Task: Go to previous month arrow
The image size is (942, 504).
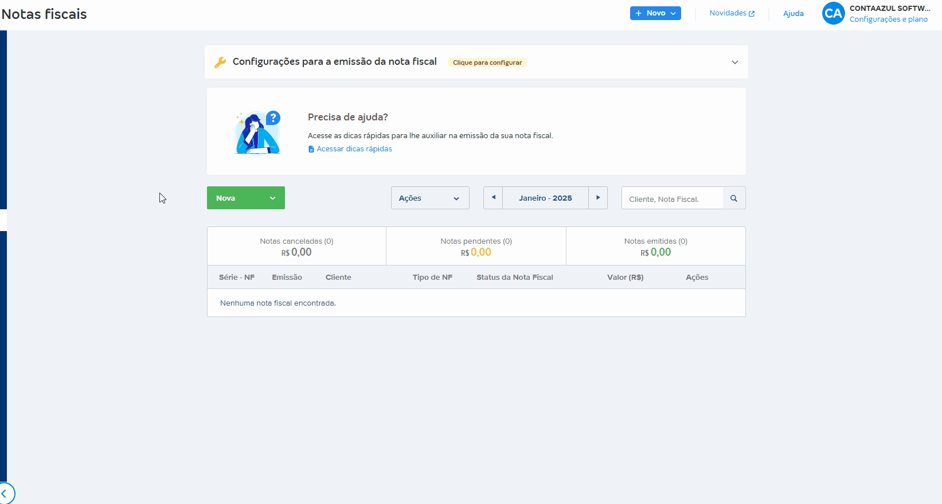Action: (493, 198)
